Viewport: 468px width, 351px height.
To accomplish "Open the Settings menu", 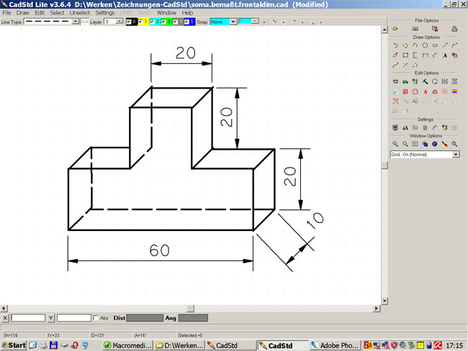I will pyautogui.click(x=104, y=13).
